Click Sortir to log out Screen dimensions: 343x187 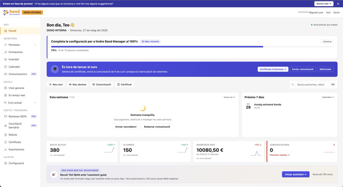click(337, 13)
